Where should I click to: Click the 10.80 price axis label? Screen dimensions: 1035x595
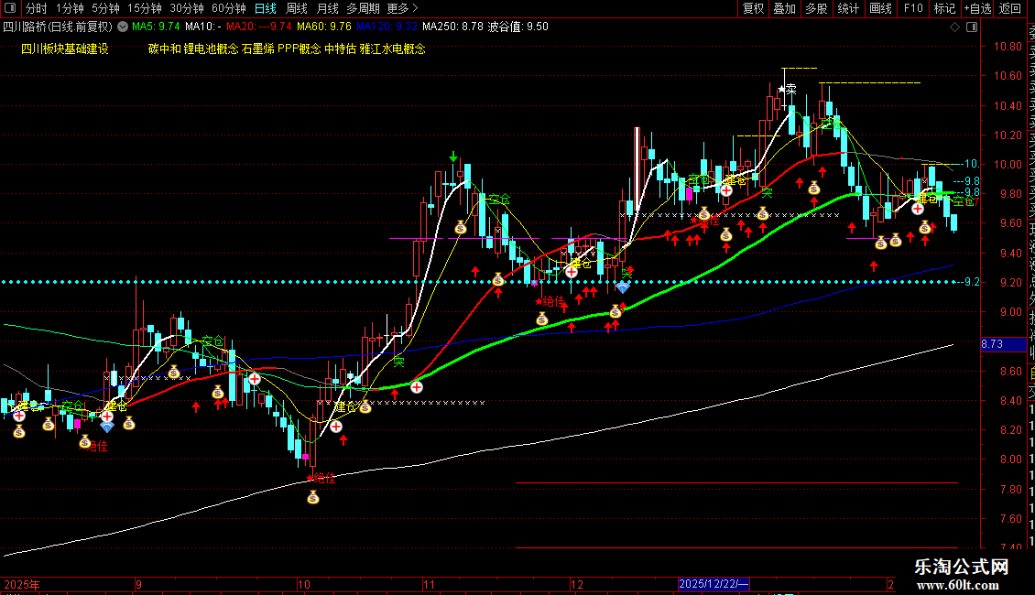[x=1008, y=46]
